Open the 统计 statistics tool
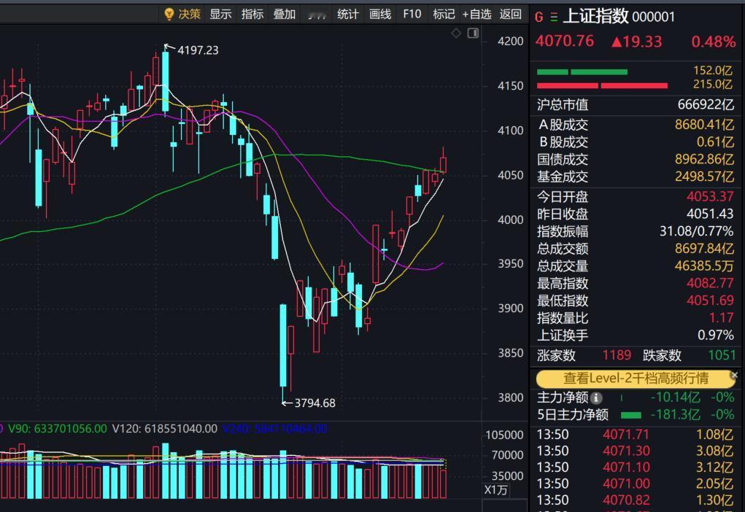The height and width of the screenshot is (512, 745). coord(348,14)
